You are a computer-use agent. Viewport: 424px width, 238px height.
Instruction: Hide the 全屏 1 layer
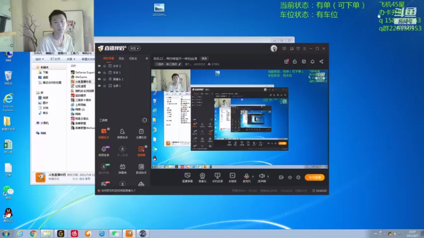point(99,86)
